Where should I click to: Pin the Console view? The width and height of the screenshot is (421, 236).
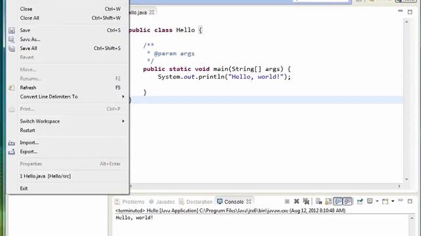tap(360, 201)
